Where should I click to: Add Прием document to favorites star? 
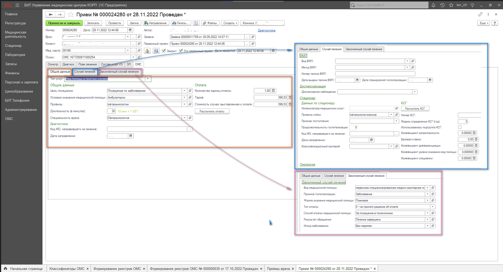[71, 15]
